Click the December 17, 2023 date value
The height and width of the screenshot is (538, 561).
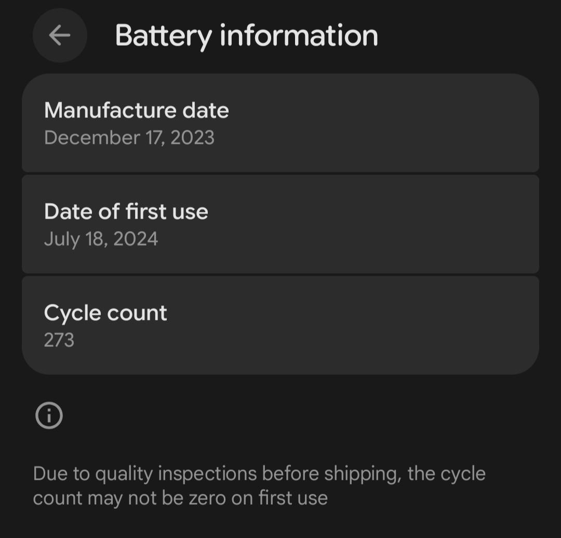coord(129,138)
